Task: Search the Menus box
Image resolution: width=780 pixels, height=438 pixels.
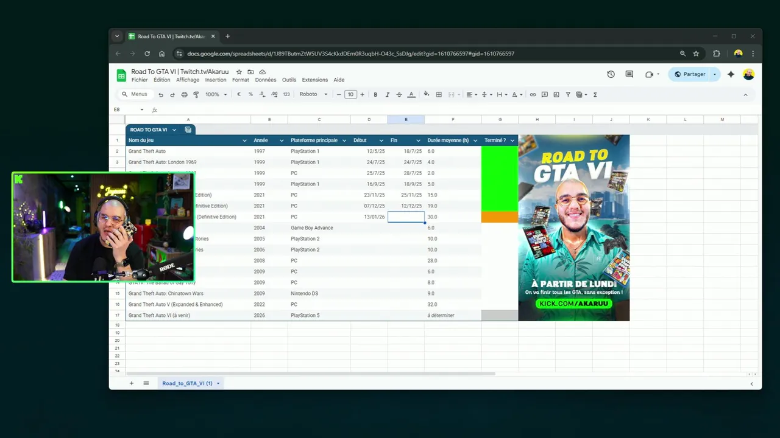Action: coord(135,94)
